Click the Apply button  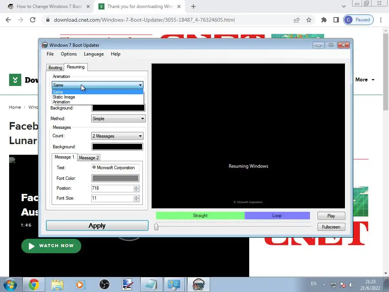pos(97,225)
